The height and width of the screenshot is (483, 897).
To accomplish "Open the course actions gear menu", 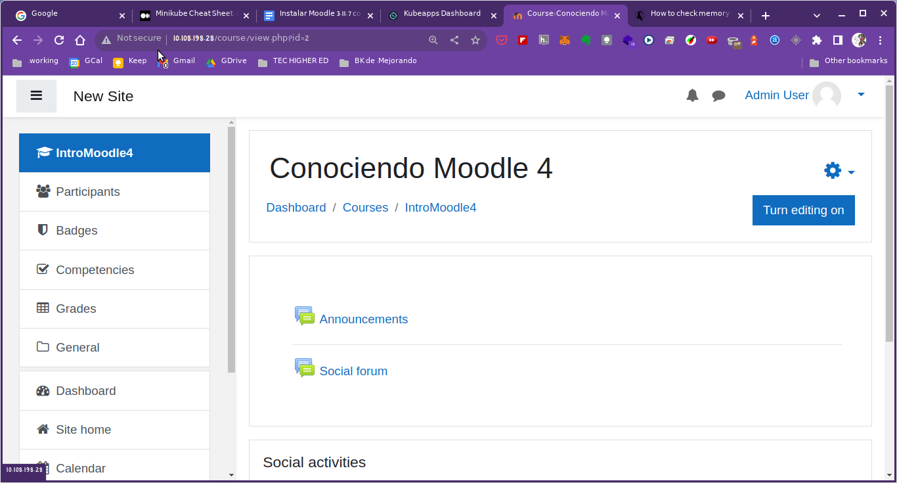I will coord(839,171).
